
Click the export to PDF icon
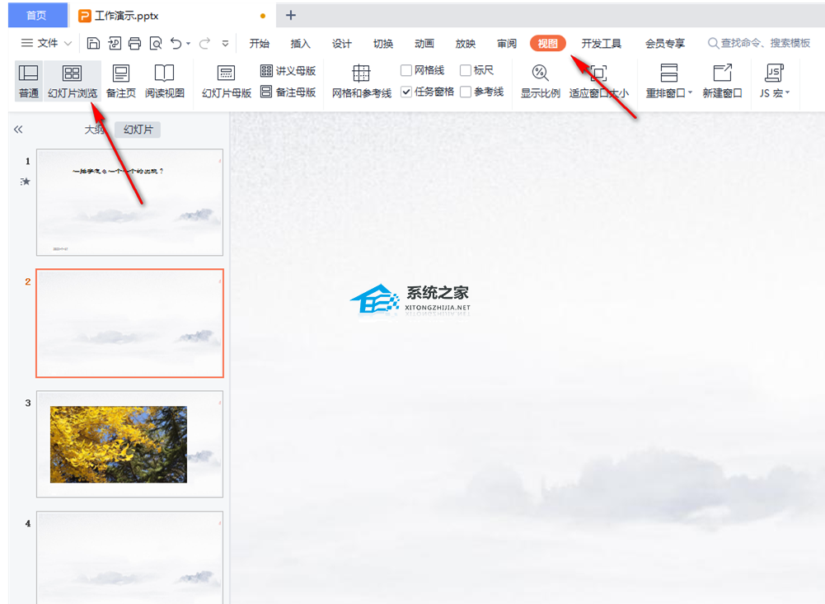point(115,43)
